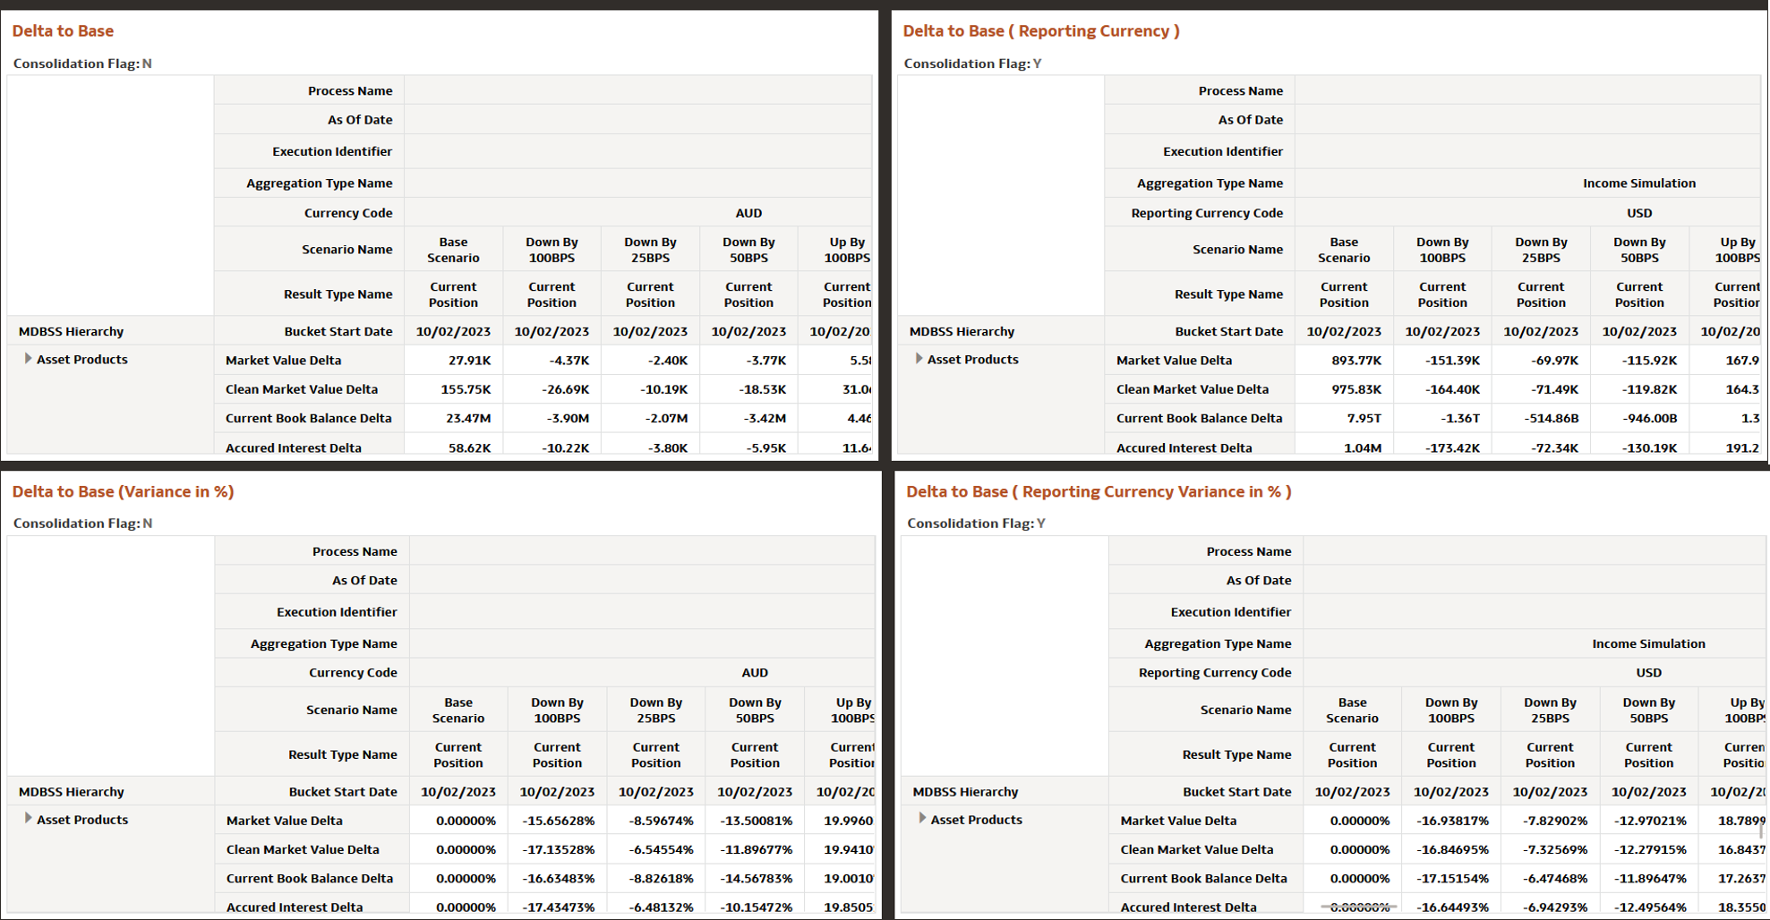Click the Clean Market Value Delta row label
This screenshot has height=920, width=1770.
coord(301,389)
